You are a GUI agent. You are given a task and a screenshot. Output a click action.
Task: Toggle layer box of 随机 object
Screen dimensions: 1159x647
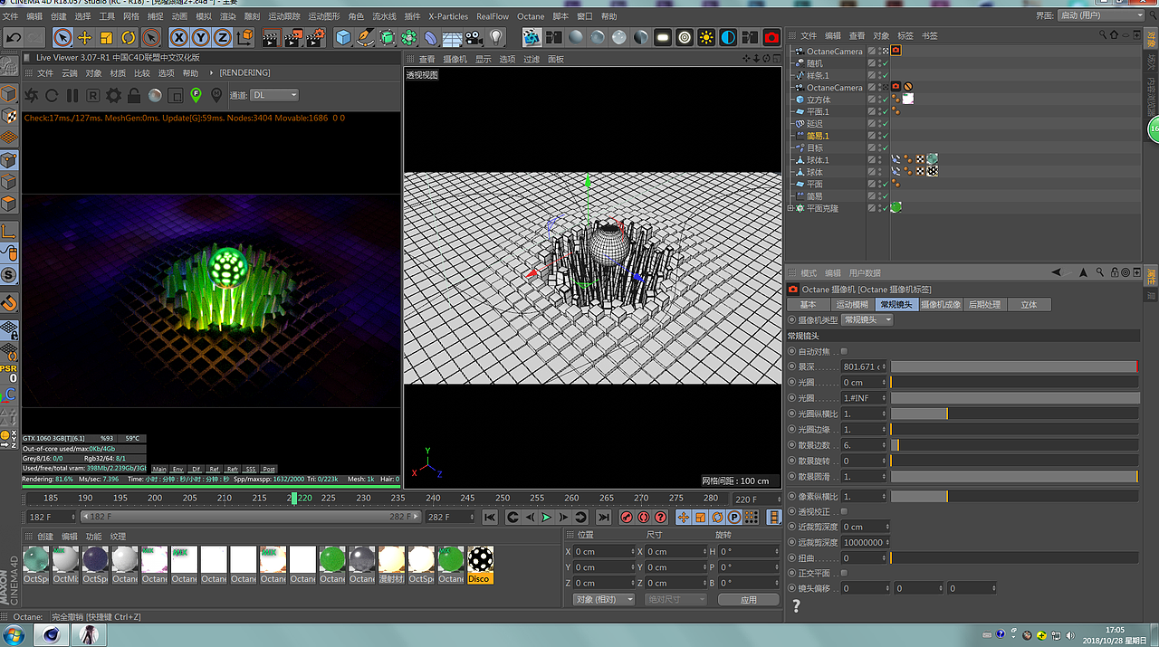pyautogui.click(x=872, y=63)
